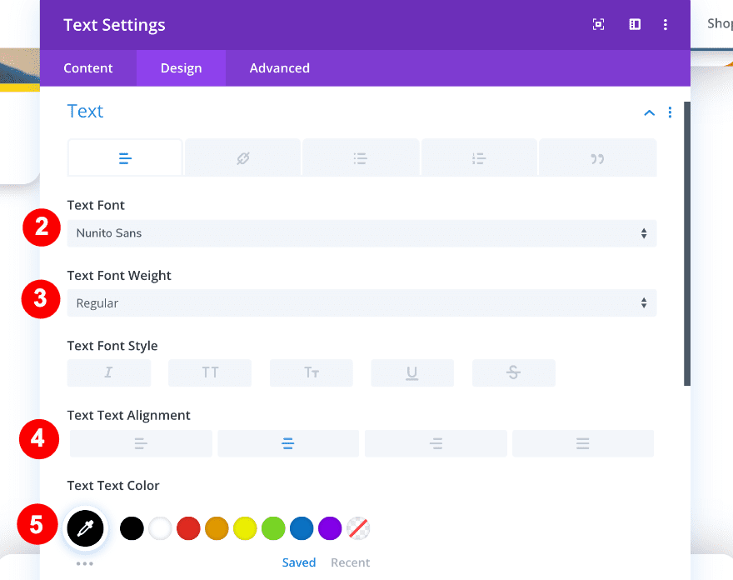Click the expand modal fullscreen icon
The width and height of the screenshot is (733, 580).
(598, 25)
